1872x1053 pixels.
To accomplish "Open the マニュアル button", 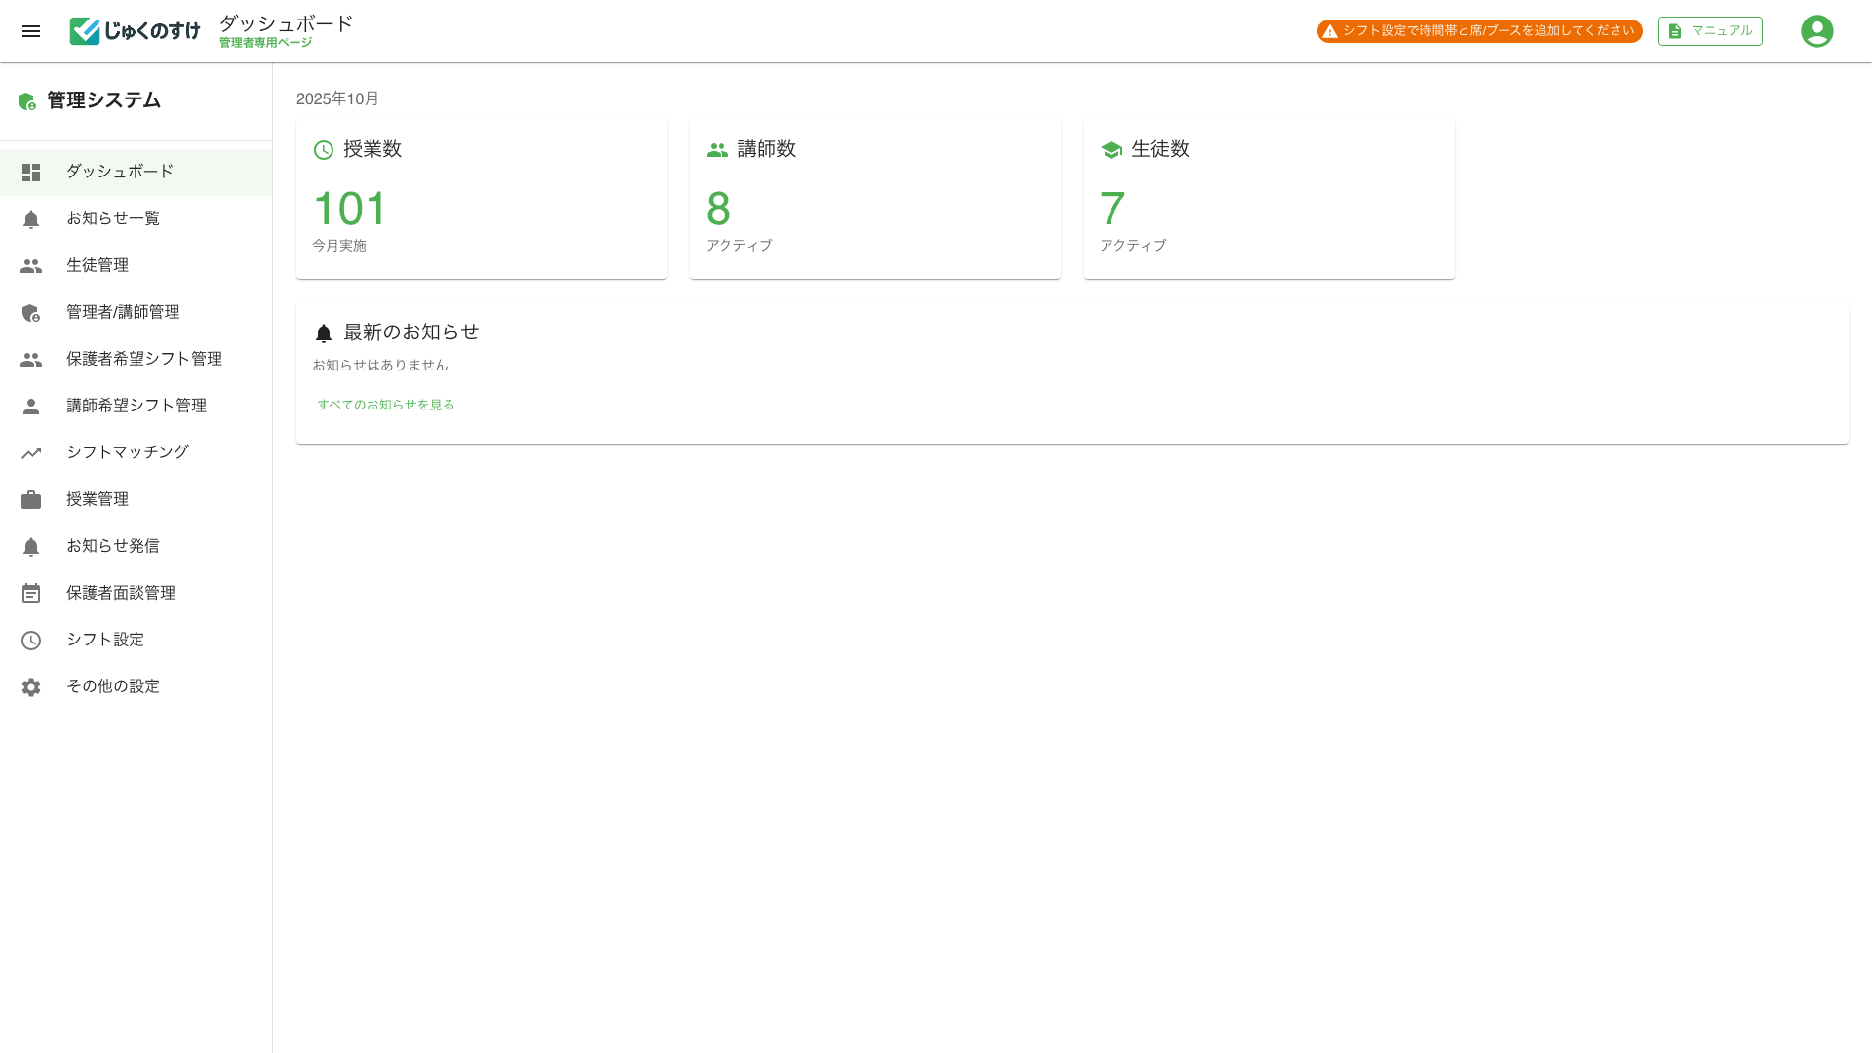I will coord(1710,31).
